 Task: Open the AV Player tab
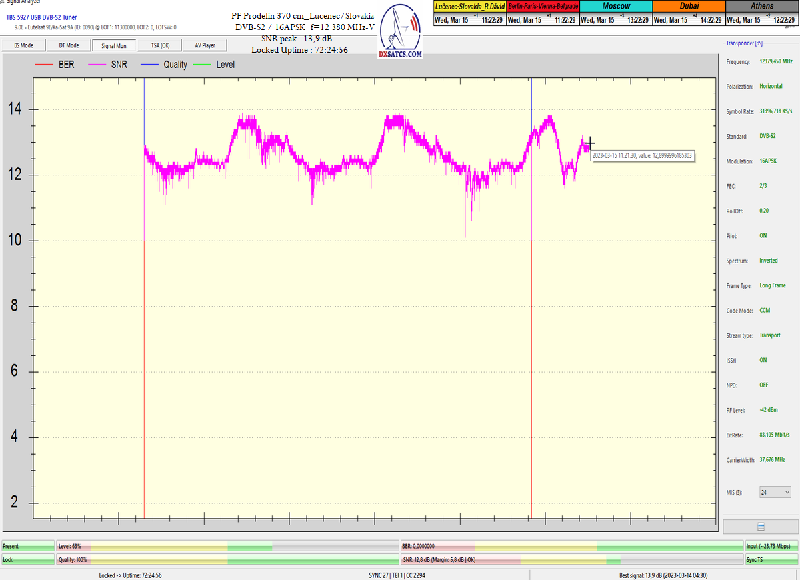[205, 45]
